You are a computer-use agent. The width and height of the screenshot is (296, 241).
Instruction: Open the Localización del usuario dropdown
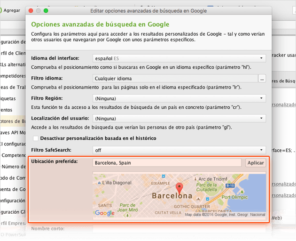coord(179,118)
